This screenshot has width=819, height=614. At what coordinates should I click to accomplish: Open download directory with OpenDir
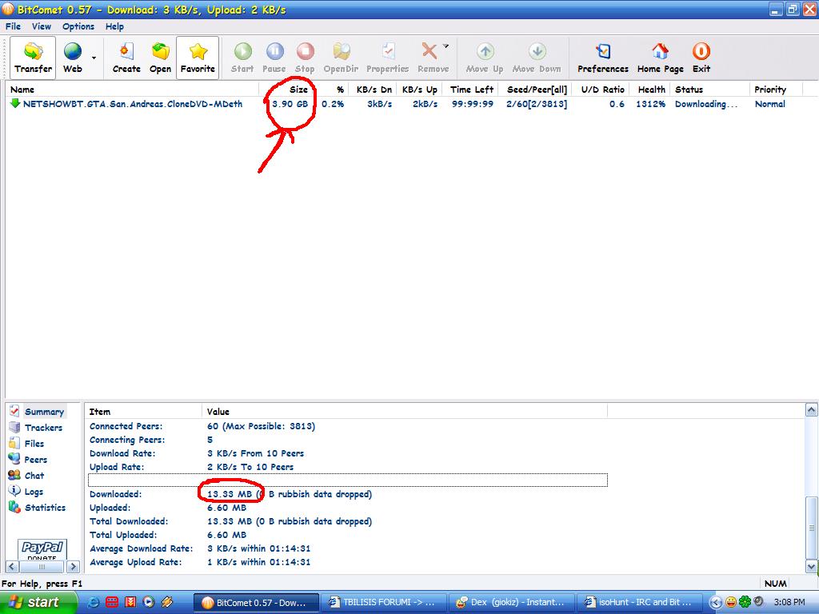coord(341,58)
